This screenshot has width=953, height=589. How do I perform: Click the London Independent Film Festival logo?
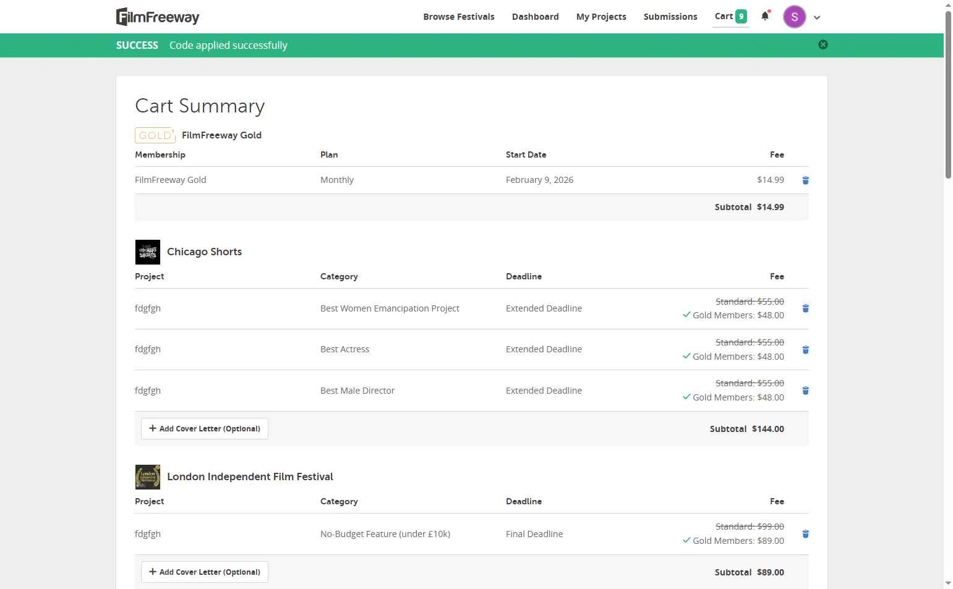point(147,477)
